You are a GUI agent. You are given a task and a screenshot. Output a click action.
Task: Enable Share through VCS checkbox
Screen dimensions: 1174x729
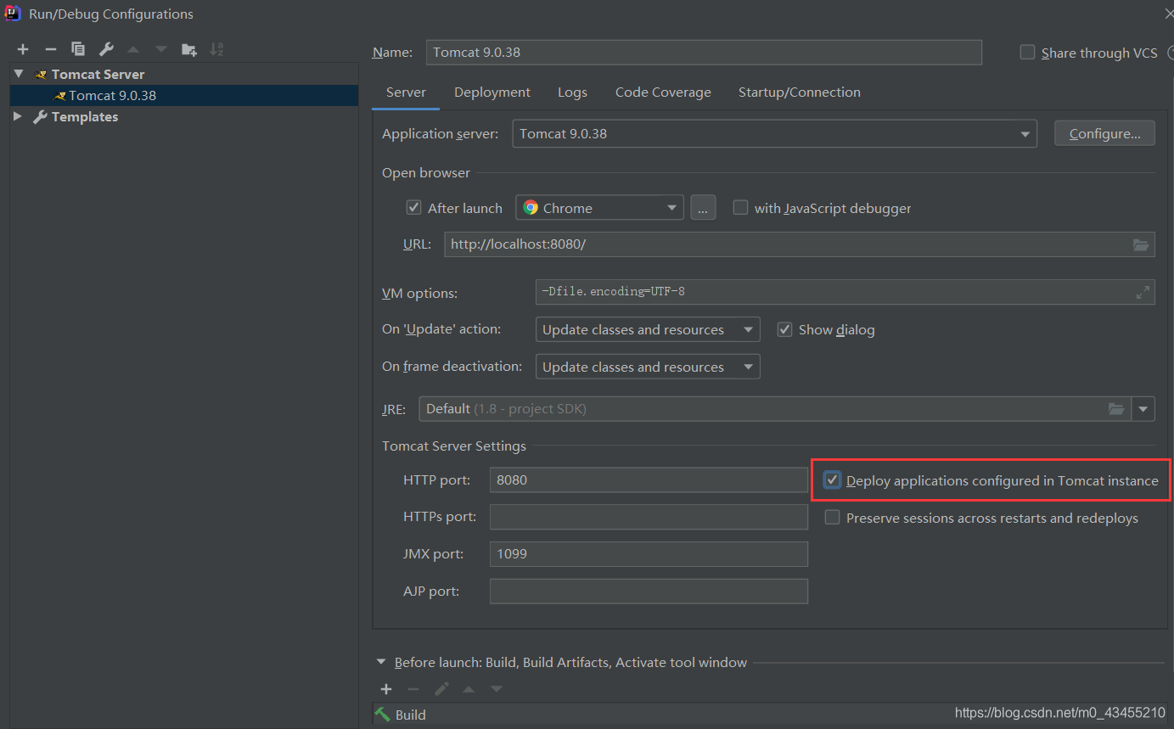click(1027, 53)
